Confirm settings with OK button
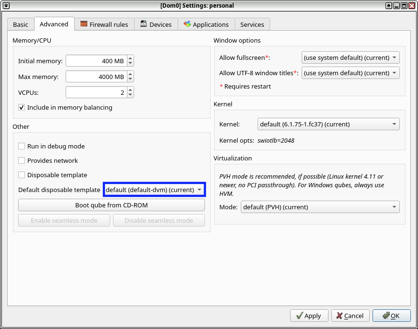 391,316
